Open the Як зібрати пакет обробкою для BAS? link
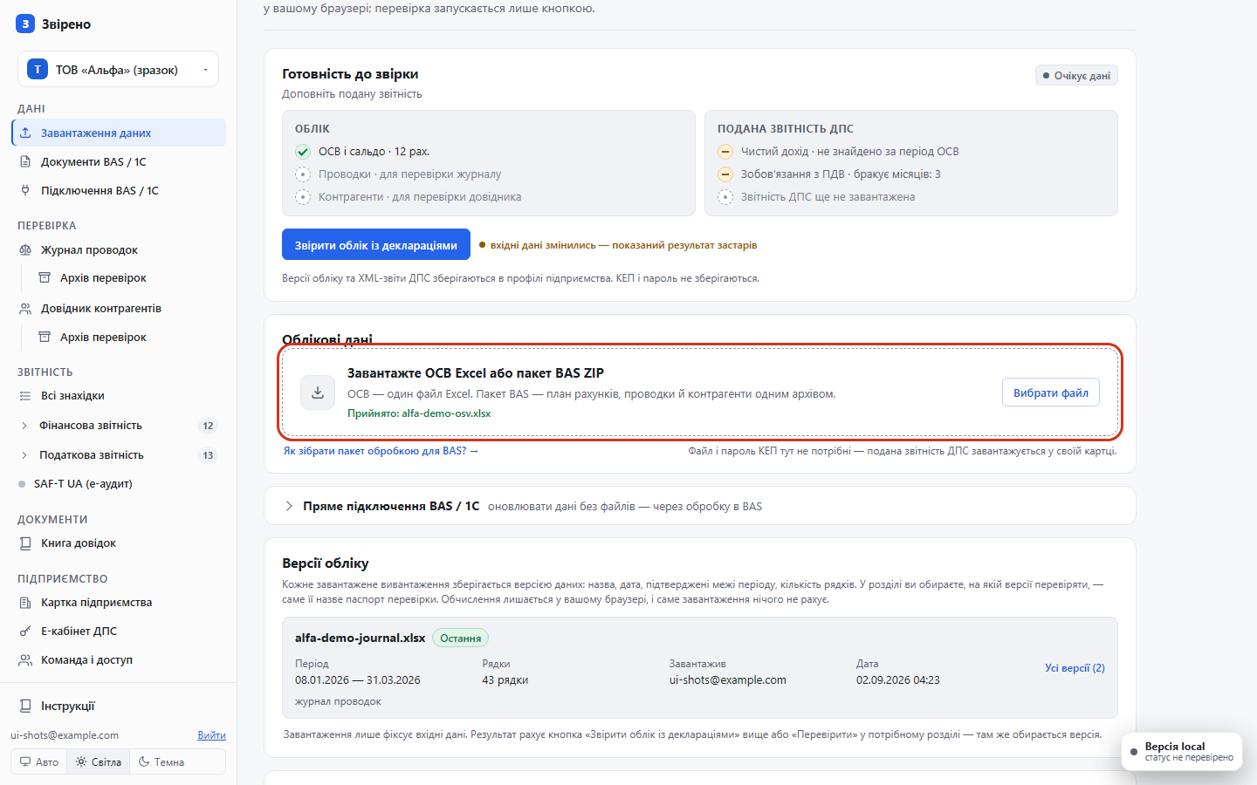Screen dimensions: 1257x785 381,451
